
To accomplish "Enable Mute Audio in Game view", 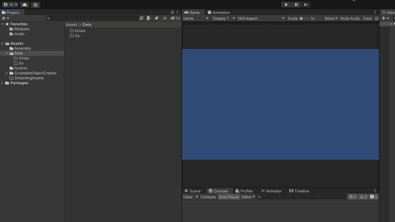I will point(350,18).
